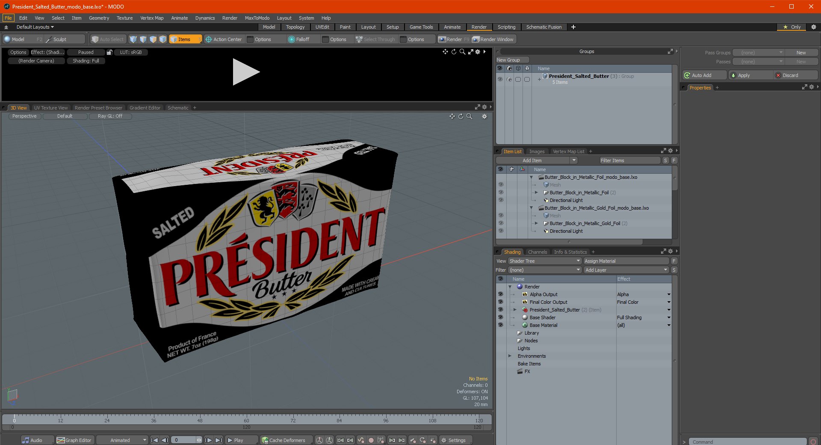Toggle visibility of Final Color Output
Image resolution: width=821 pixels, height=445 pixels.
[x=500, y=302]
